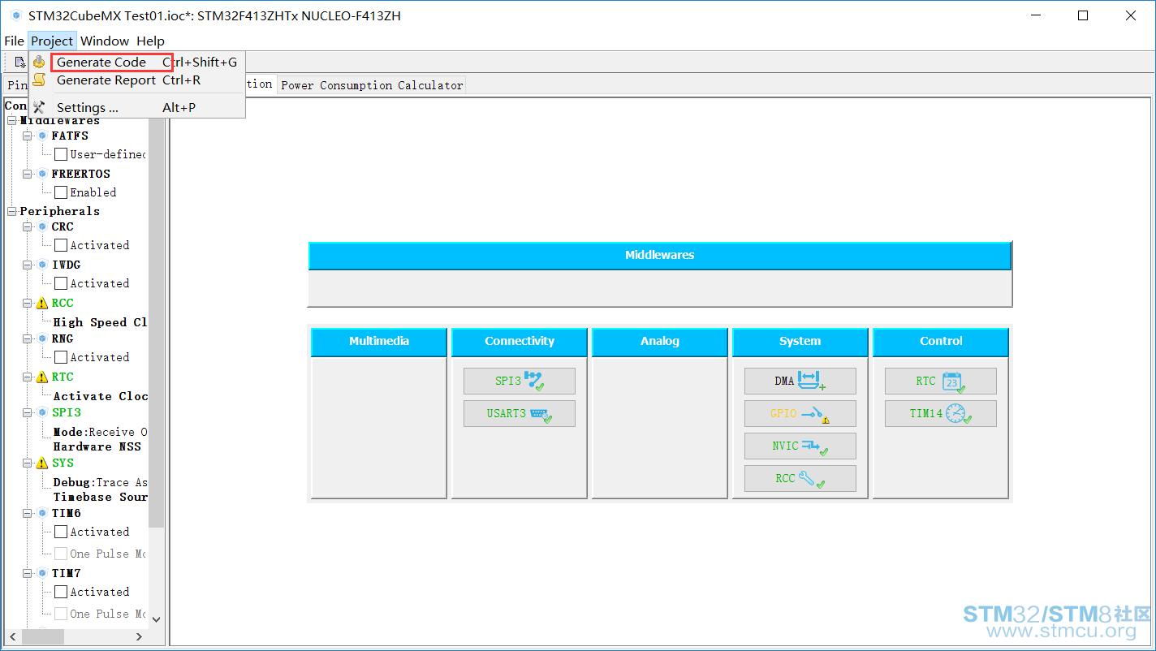Choose Generate Report from the Project menu

[x=136, y=80]
